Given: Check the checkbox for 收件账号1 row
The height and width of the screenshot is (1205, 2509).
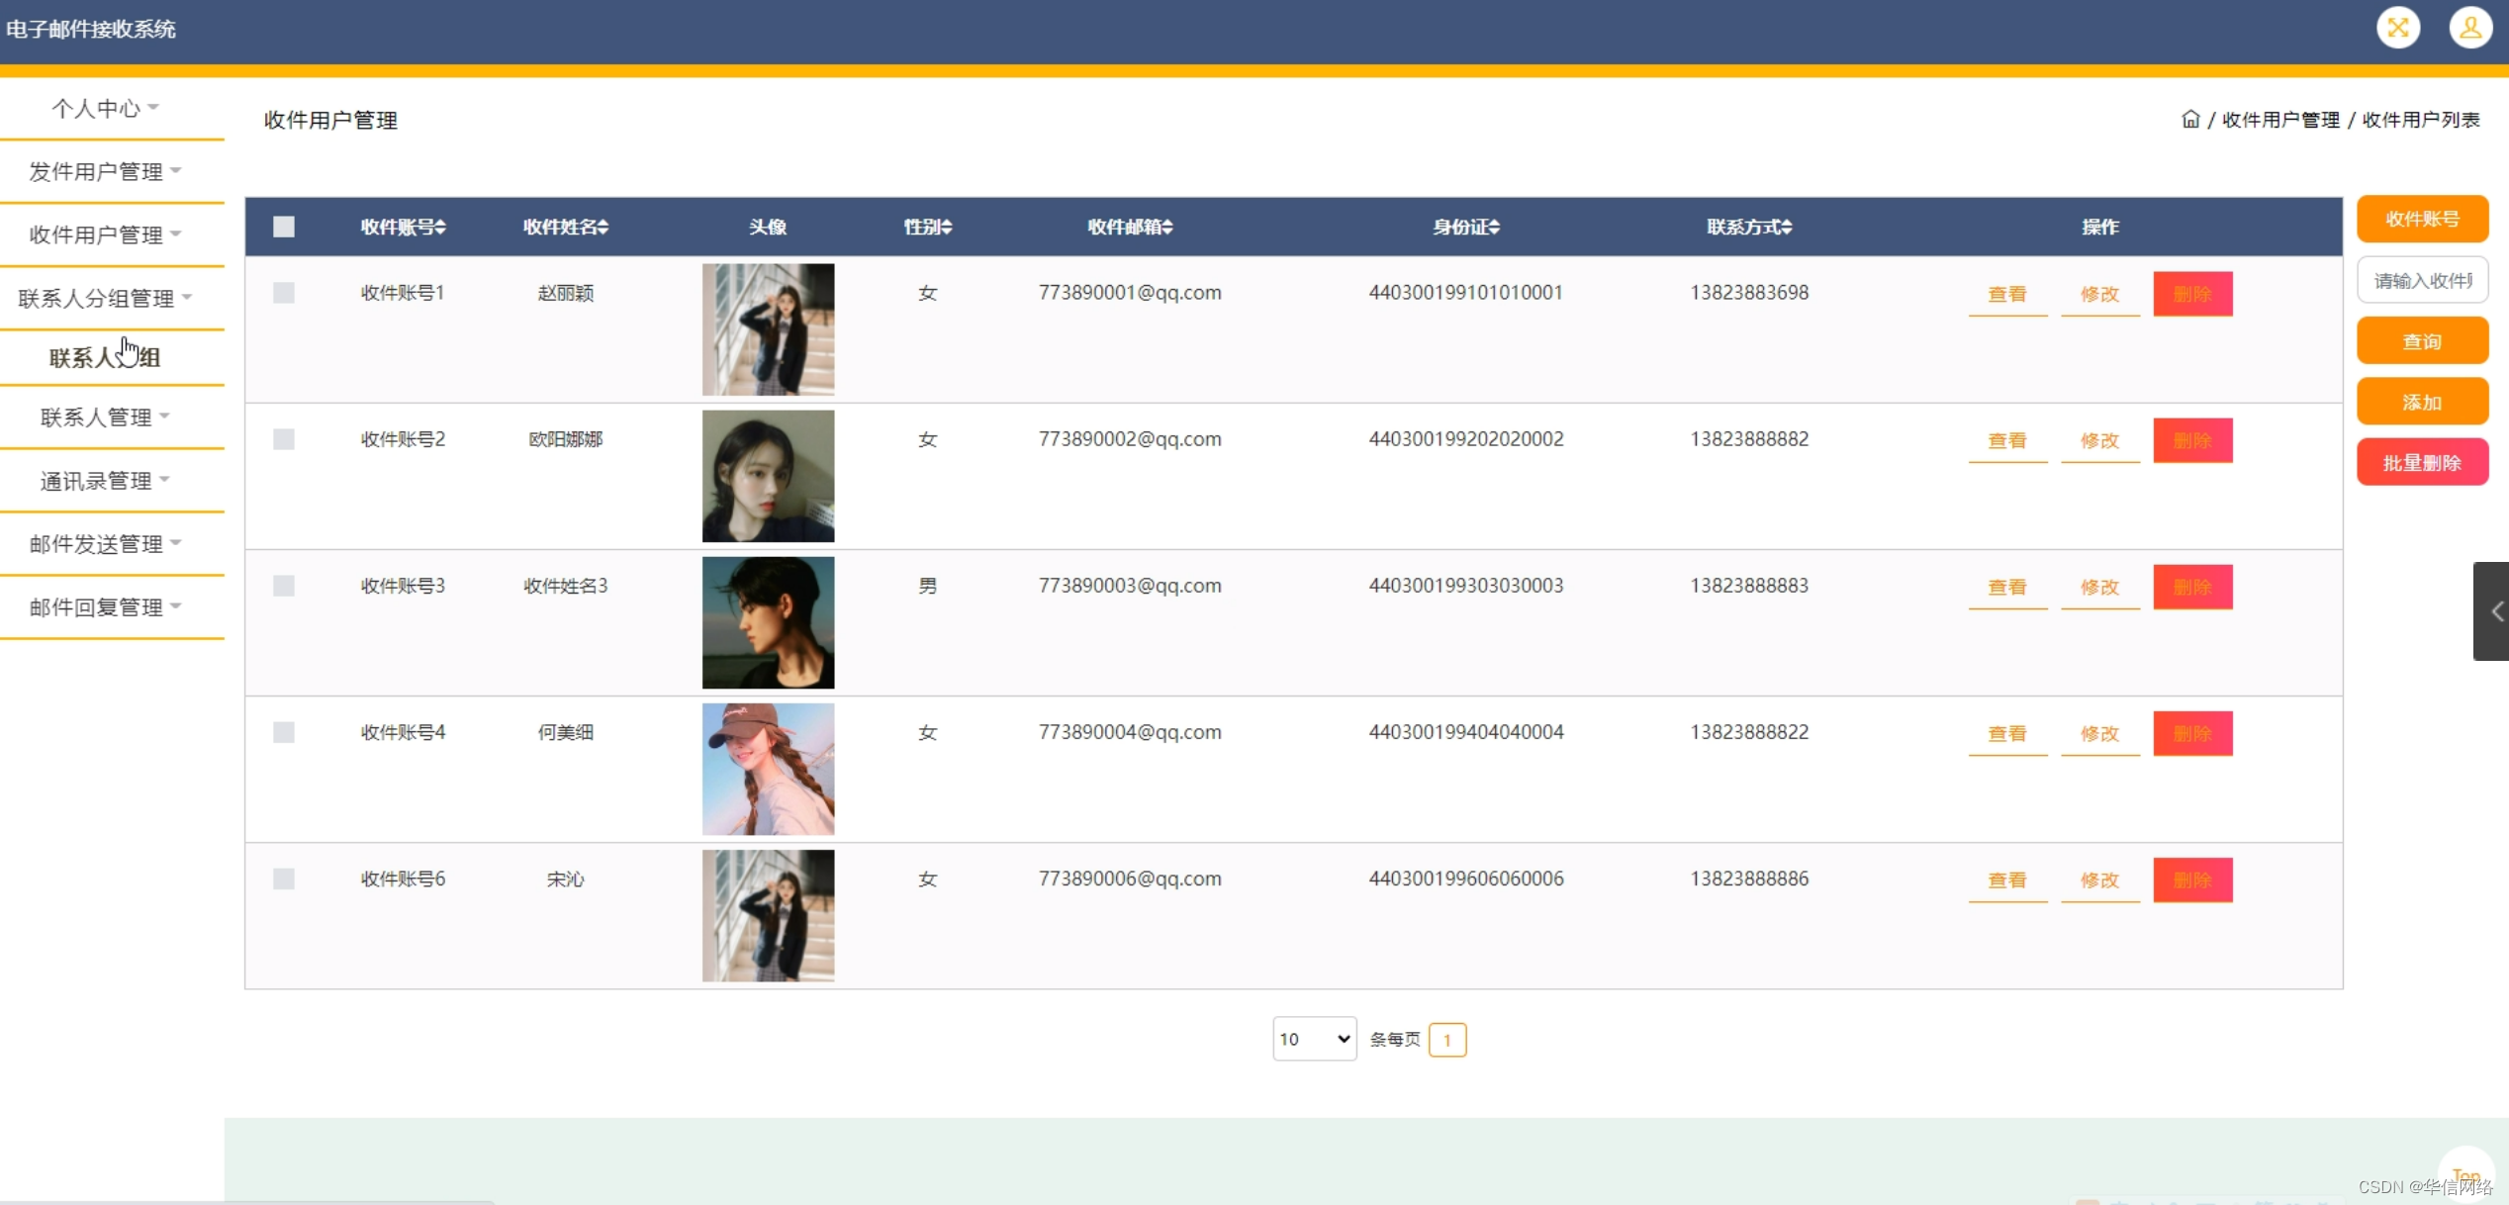Looking at the screenshot, I should pyautogui.click(x=284, y=293).
